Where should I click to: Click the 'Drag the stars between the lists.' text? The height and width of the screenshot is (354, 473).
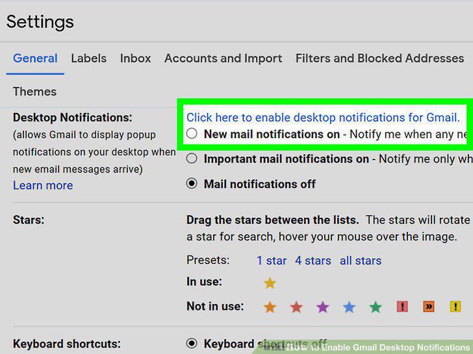point(273,220)
